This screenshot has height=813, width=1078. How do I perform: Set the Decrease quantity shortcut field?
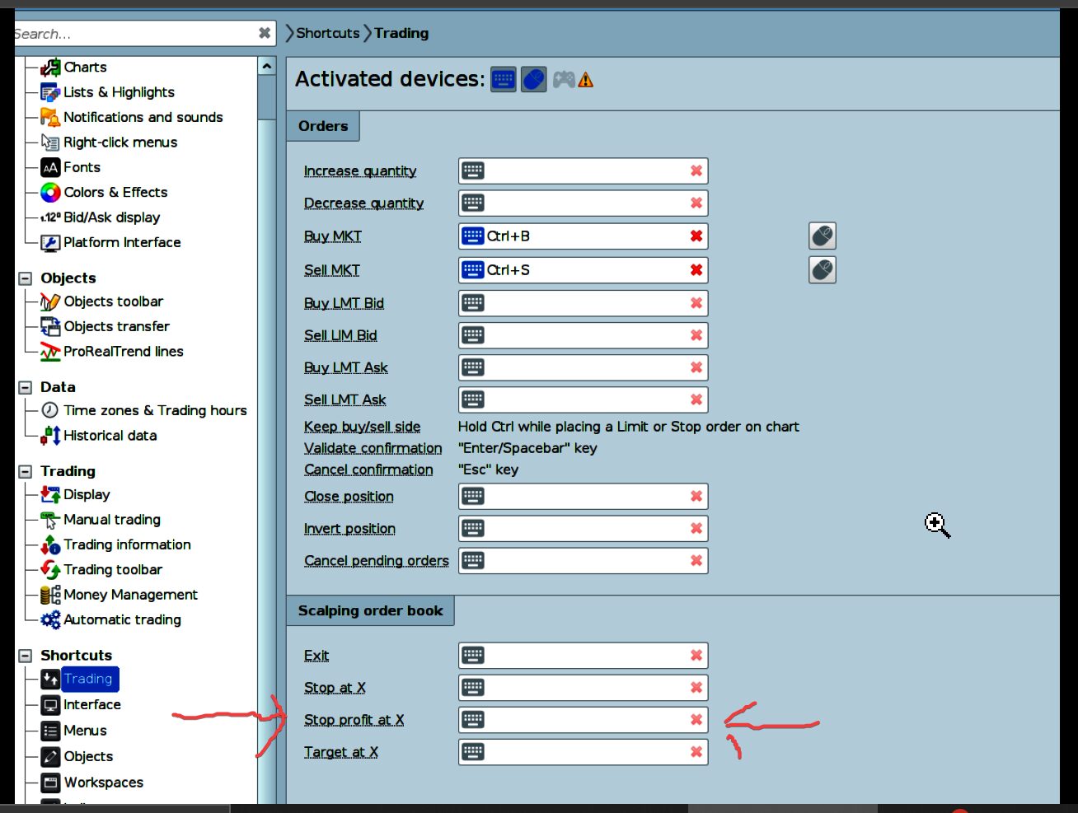coord(584,203)
